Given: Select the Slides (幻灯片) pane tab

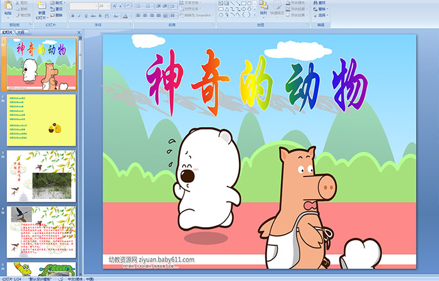Looking at the screenshot, I should [x=8, y=31].
